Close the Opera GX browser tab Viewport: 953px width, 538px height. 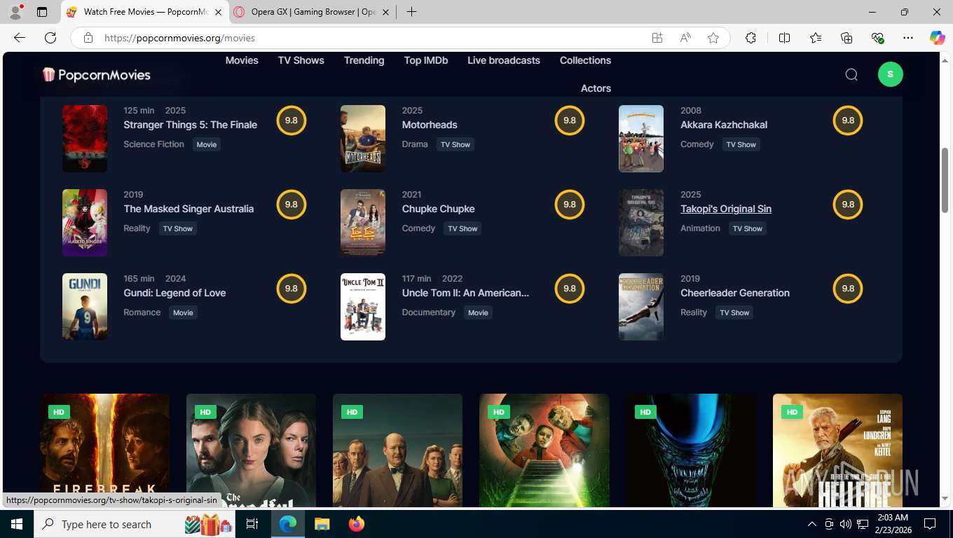click(x=386, y=12)
